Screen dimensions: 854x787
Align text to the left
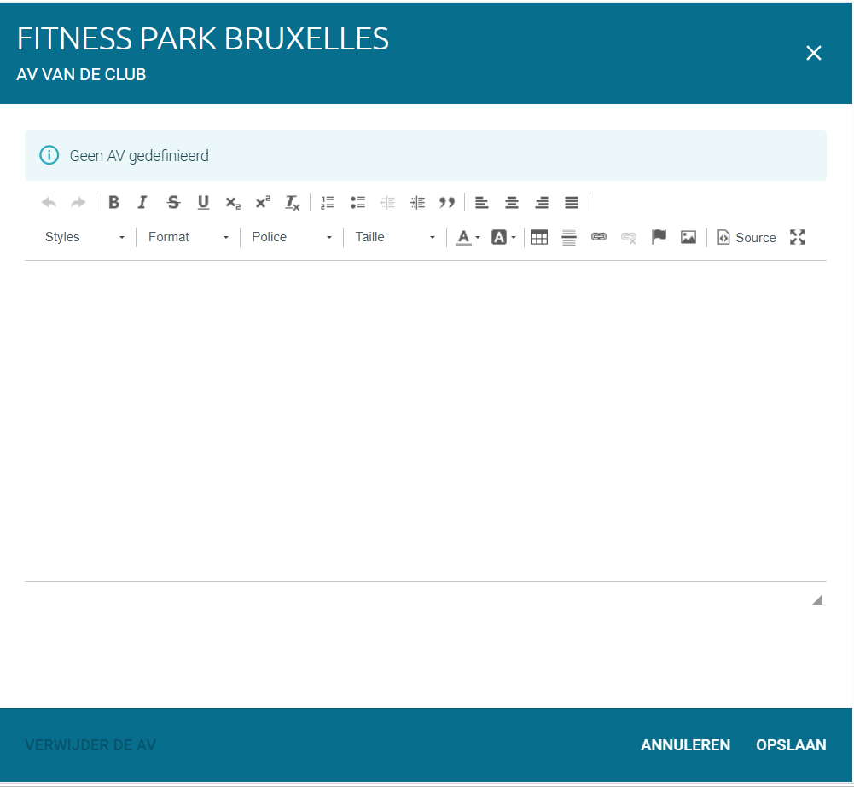482,202
